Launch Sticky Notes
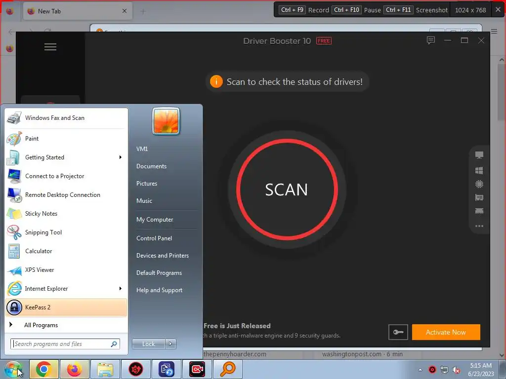Viewport: 506px width, 379px height. pyautogui.click(x=66, y=214)
